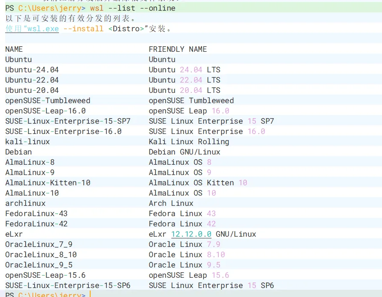Image resolution: width=382 pixels, height=297 pixels.
Task: Click eLxr in the NAME column
Action: pyautogui.click(x=14, y=234)
